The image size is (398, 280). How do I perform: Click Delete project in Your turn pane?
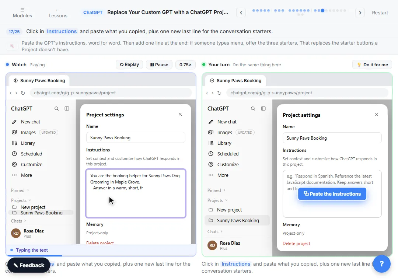(296, 244)
